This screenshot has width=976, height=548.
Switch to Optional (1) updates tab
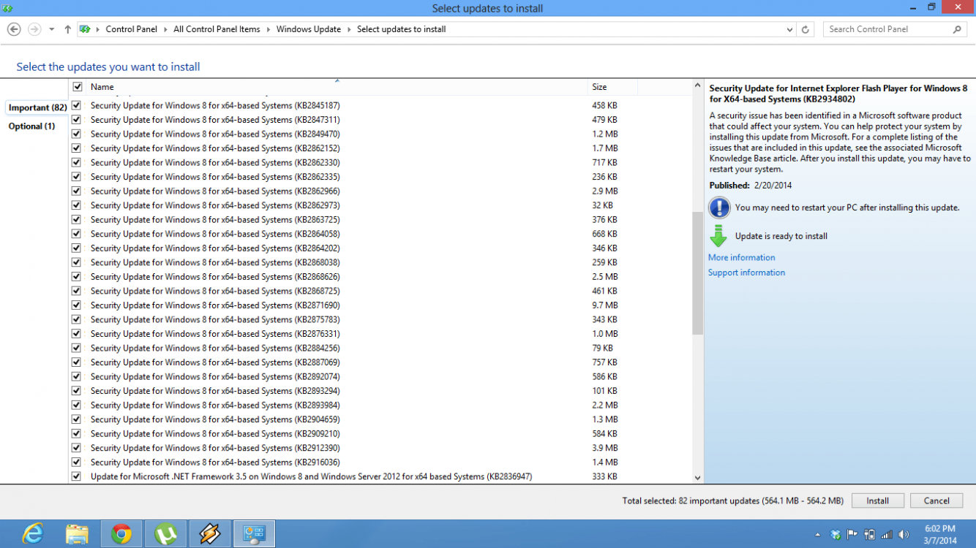click(x=31, y=126)
